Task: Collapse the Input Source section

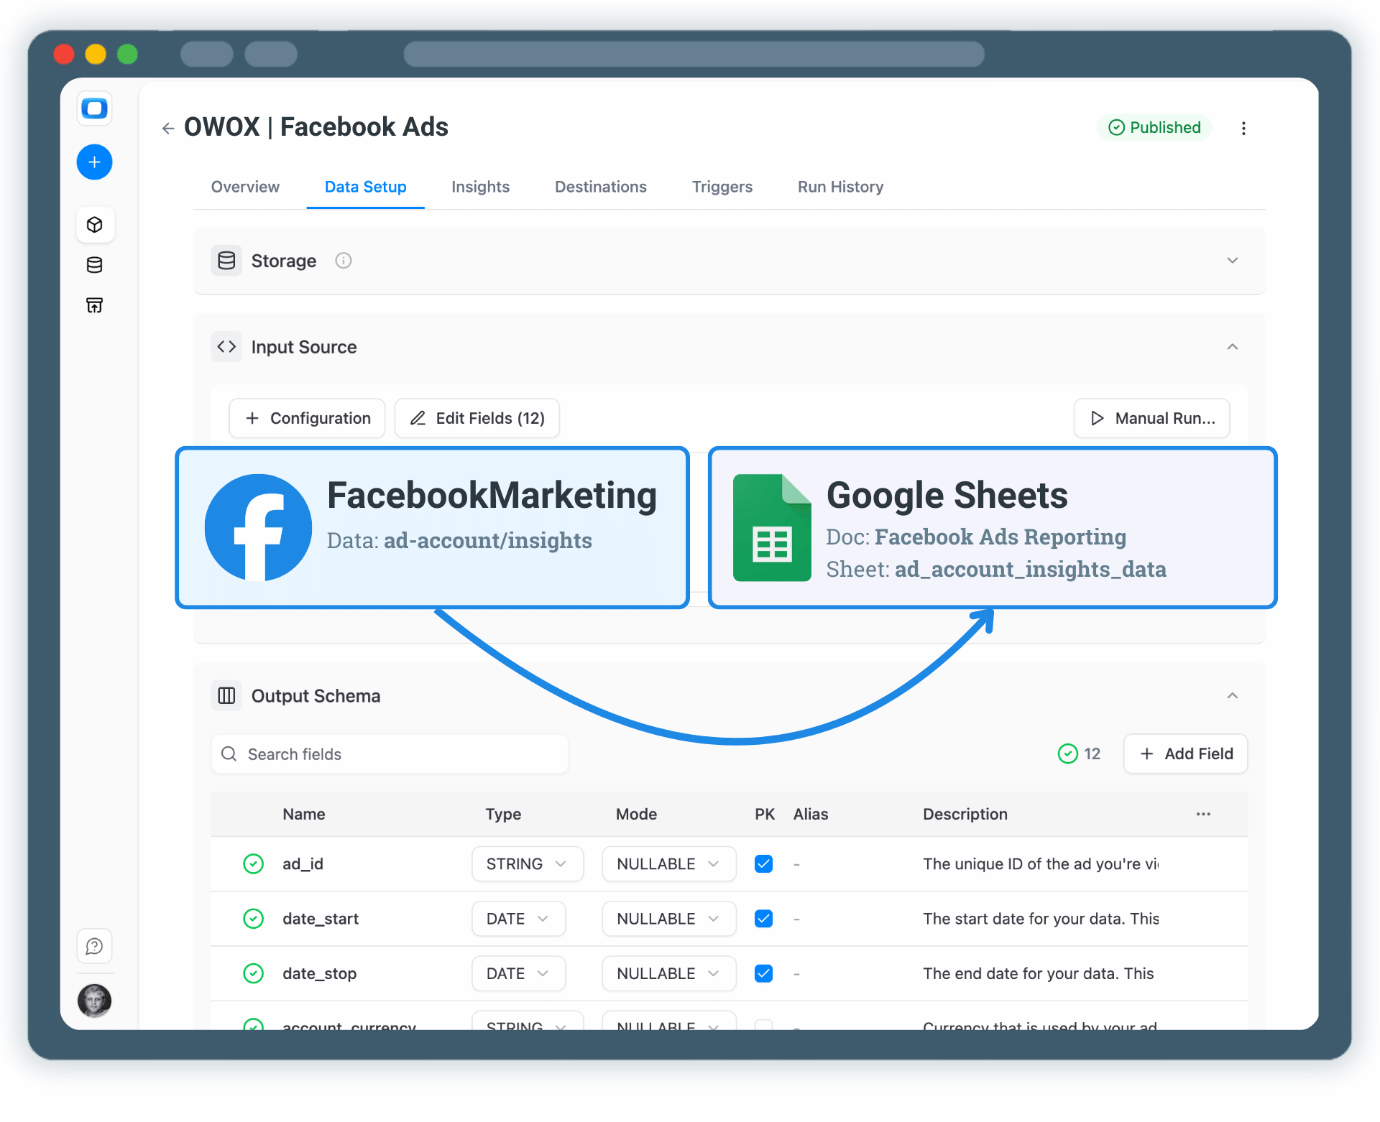Action: [x=1232, y=346]
